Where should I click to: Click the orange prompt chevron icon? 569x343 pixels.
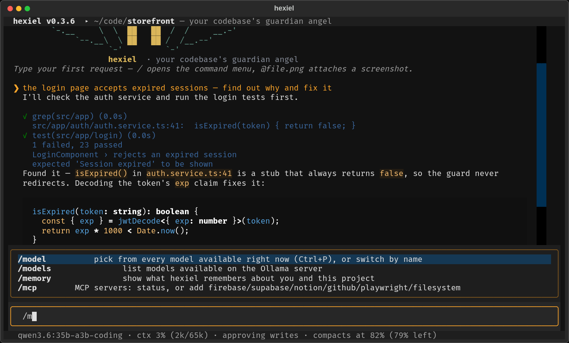(x=16, y=88)
